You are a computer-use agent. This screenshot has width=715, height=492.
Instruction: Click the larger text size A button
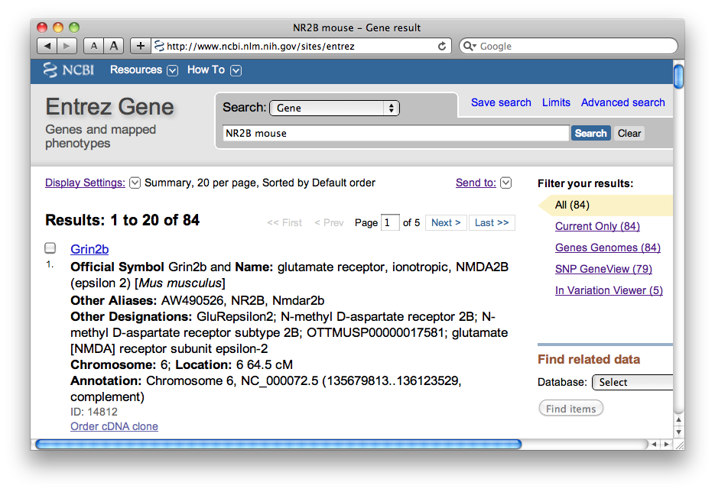114,46
